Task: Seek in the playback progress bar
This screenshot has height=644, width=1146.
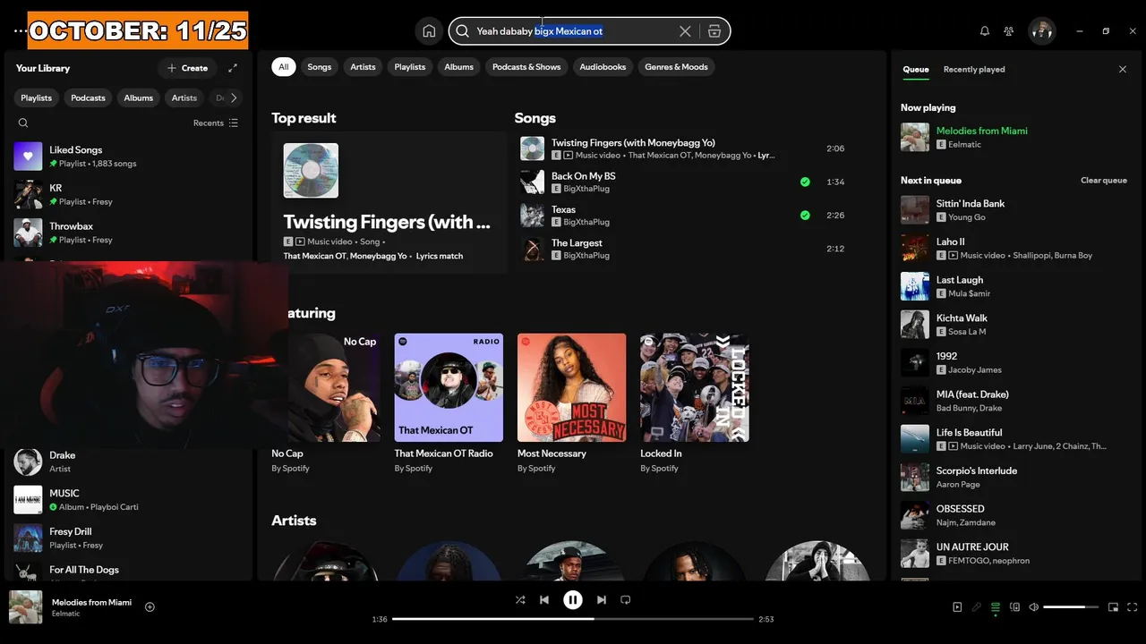Action: click(x=573, y=619)
